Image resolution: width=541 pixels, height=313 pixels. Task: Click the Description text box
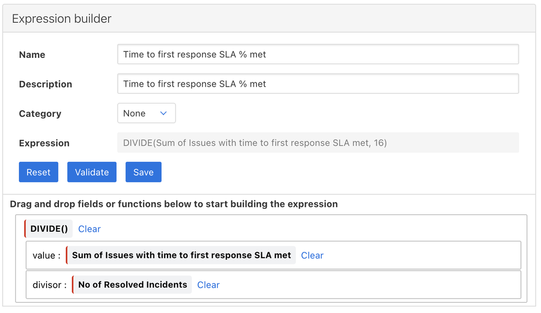pos(318,84)
